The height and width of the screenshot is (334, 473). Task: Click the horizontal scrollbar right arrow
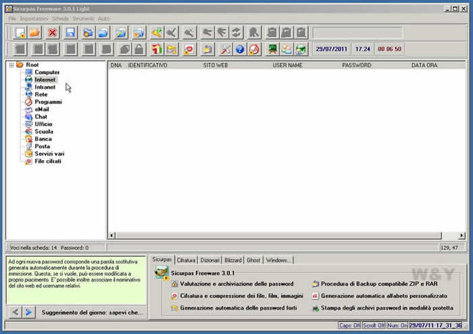click(x=462, y=236)
